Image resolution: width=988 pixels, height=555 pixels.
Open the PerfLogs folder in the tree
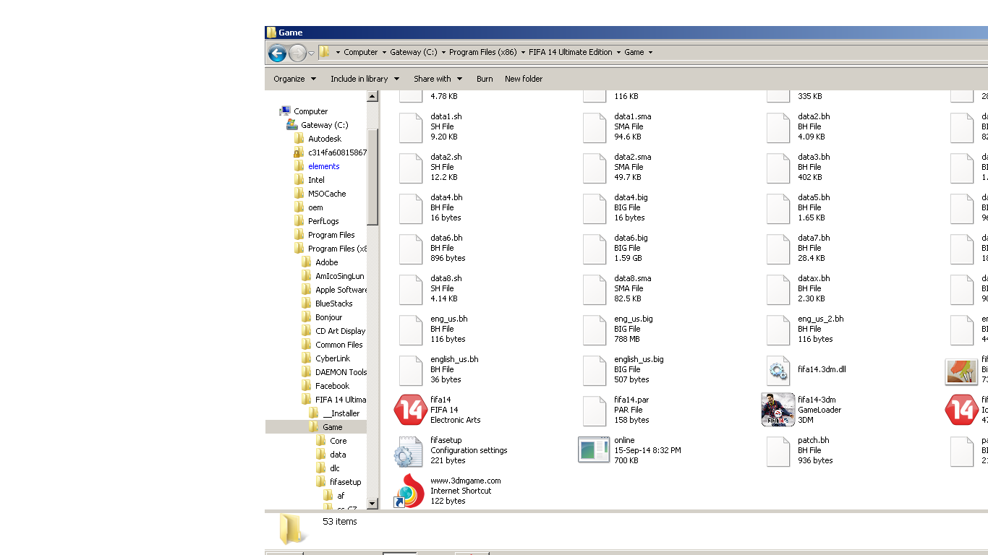click(323, 221)
